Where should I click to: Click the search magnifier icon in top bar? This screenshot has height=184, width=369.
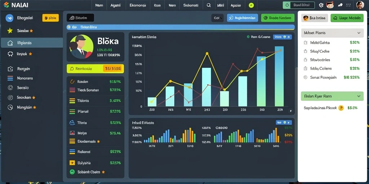click(209, 5)
